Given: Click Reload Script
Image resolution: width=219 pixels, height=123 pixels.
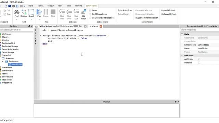Looking at the screenshot, I should coord(123,14).
